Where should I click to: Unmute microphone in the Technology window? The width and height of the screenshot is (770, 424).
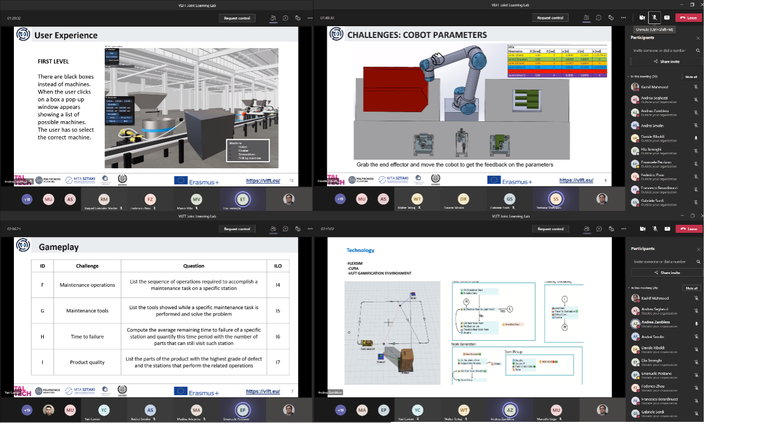coord(655,229)
